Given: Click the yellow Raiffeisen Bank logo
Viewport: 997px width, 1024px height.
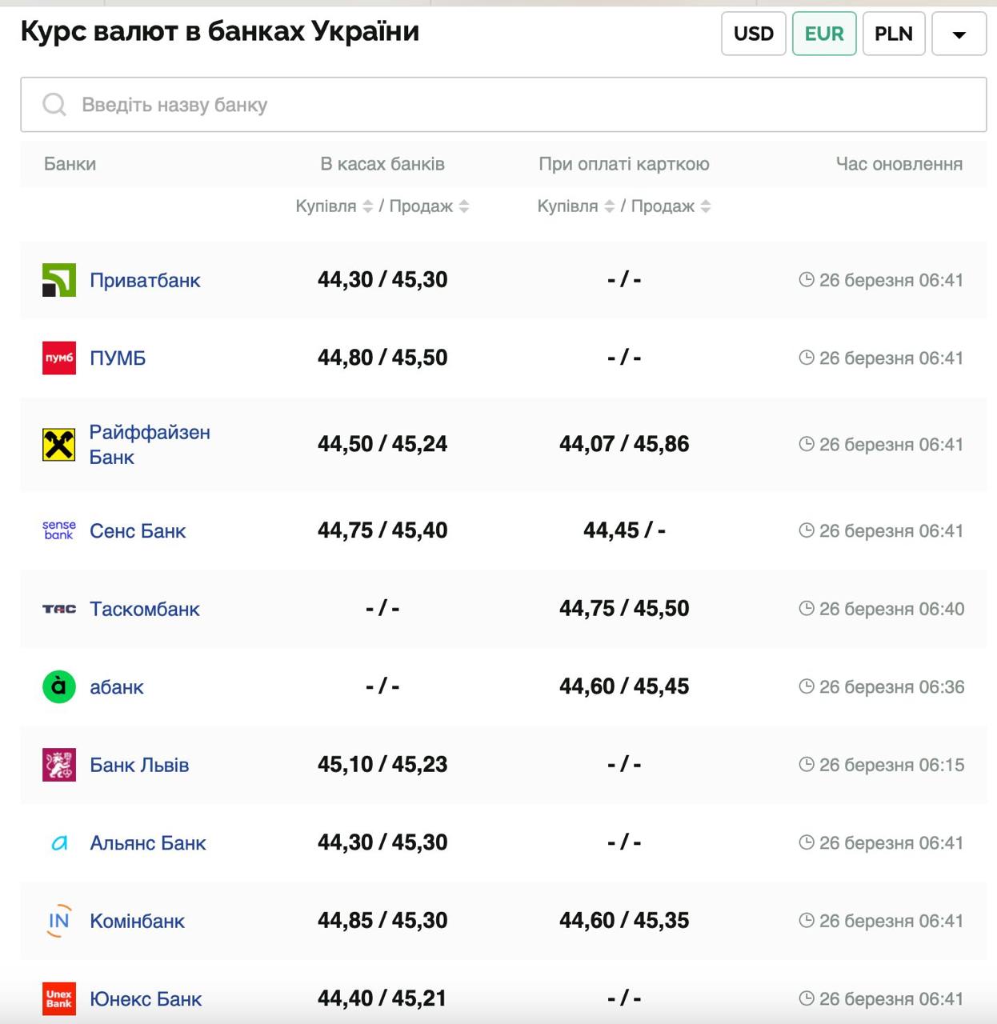Looking at the screenshot, I should [x=58, y=445].
